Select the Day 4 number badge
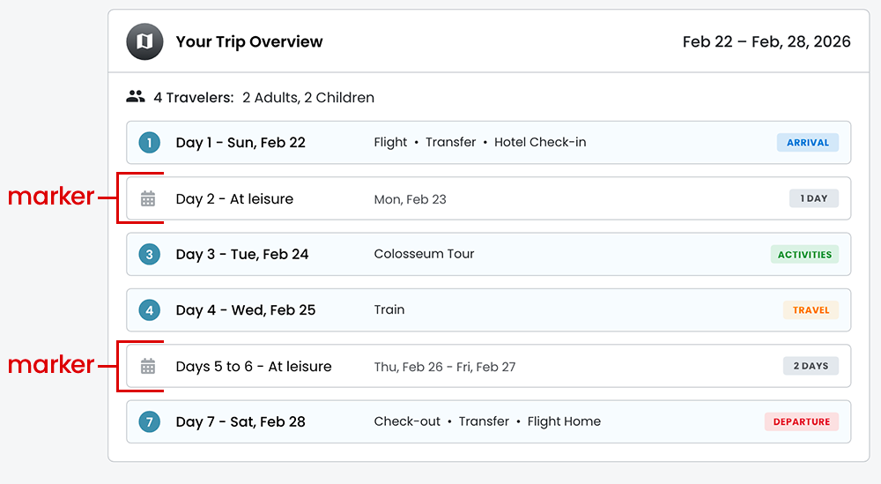 tap(150, 310)
